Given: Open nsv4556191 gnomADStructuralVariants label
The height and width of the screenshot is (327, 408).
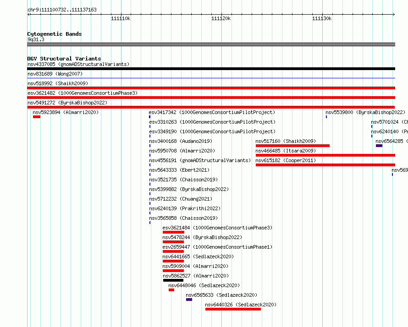Looking at the screenshot, I should pos(200,160).
